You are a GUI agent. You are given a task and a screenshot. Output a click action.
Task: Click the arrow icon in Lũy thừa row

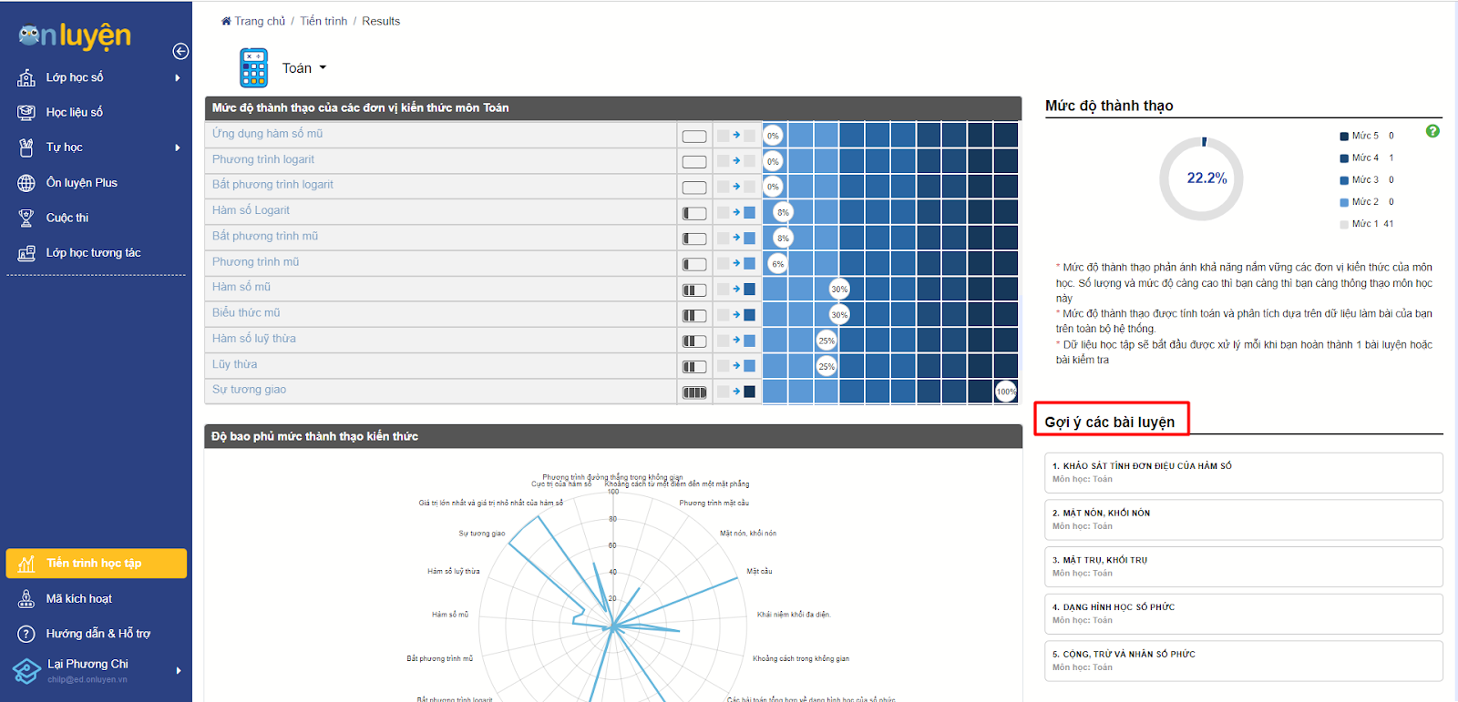[x=736, y=365]
